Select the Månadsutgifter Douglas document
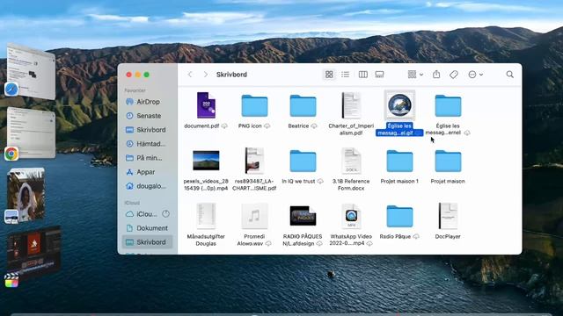Image resolution: width=563 pixels, height=316 pixels. (x=206, y=216)
